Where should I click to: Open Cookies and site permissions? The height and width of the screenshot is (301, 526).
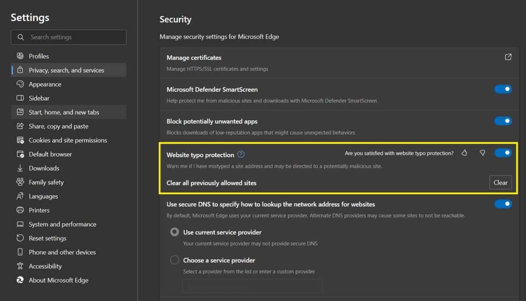(68, 140)
